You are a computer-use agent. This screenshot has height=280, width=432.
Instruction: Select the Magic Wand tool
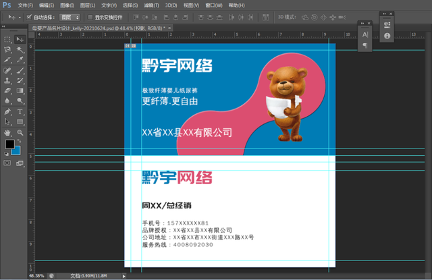point(20,50)
